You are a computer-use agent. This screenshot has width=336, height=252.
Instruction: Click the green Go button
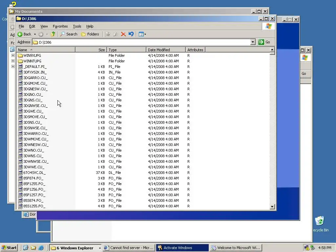[x=264, y=42]
